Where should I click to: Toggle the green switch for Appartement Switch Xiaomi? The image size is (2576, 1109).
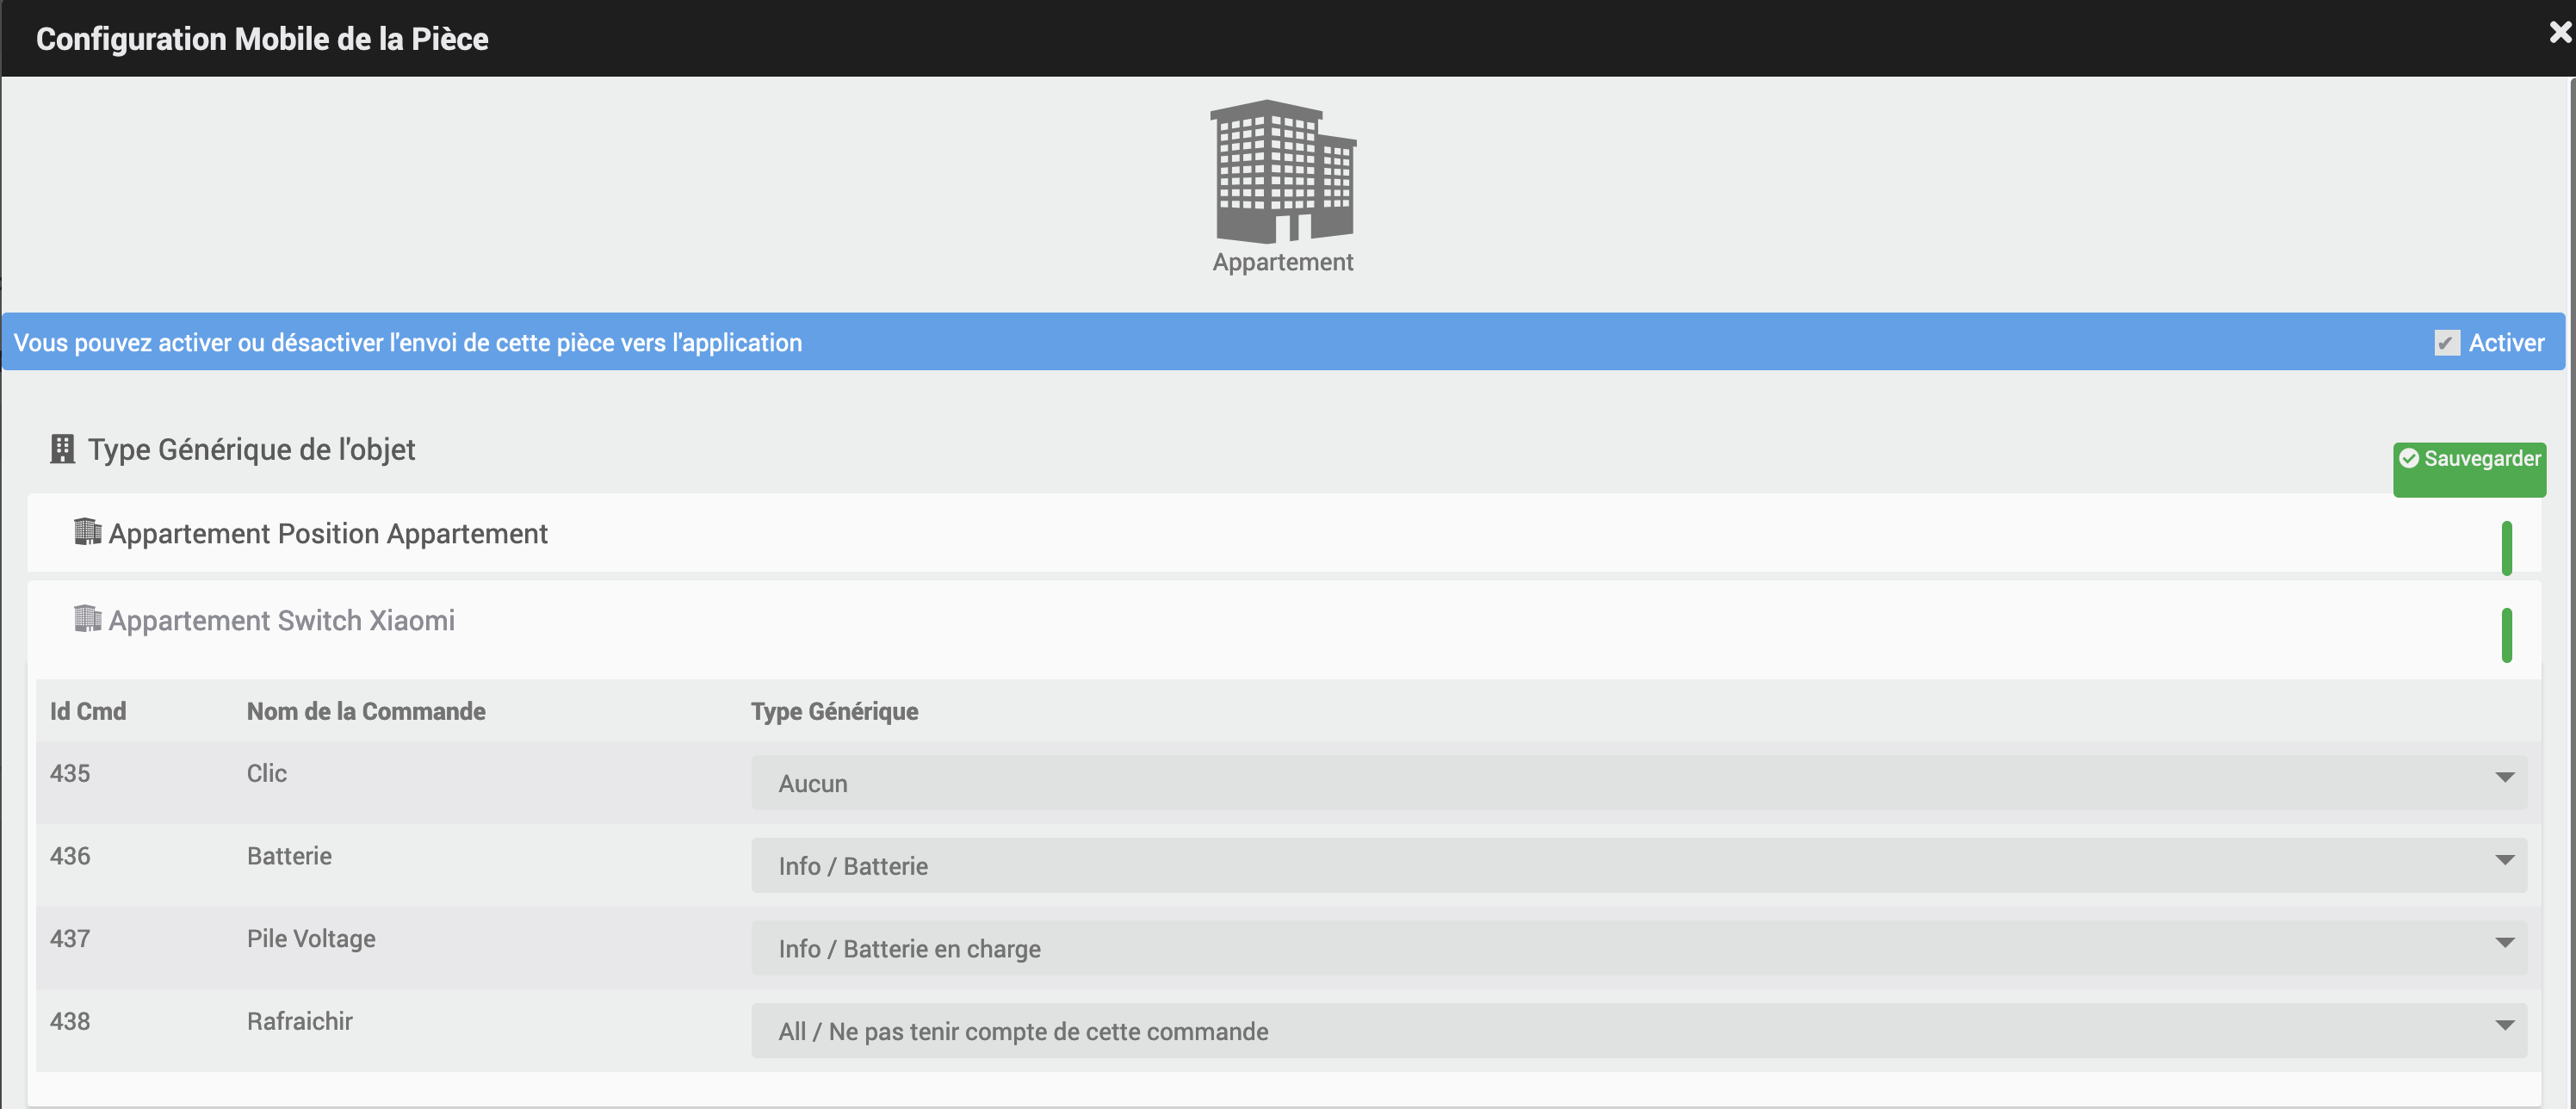2507,635
